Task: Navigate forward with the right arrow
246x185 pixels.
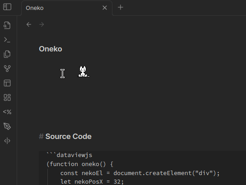Action: pyautogui.click(x=42, y=24)
